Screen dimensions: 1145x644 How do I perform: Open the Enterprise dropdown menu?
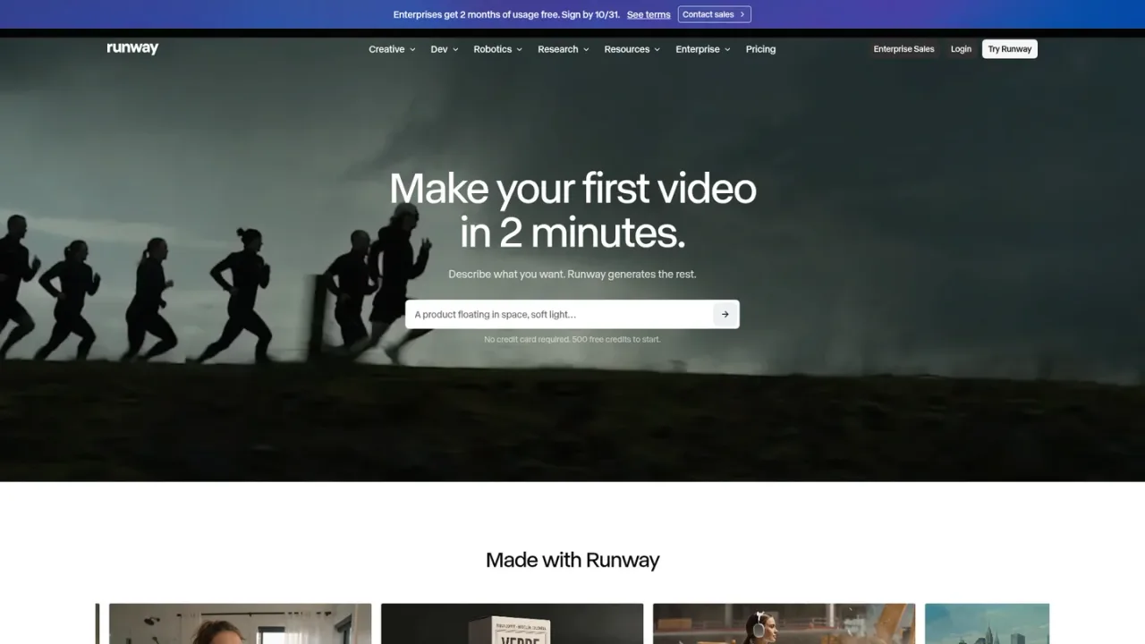[x=703, y=49]
